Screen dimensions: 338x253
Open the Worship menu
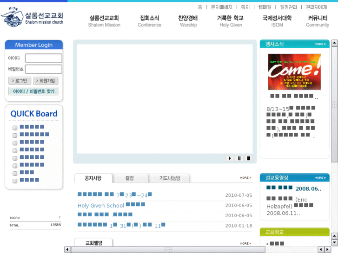coord(188,21)
